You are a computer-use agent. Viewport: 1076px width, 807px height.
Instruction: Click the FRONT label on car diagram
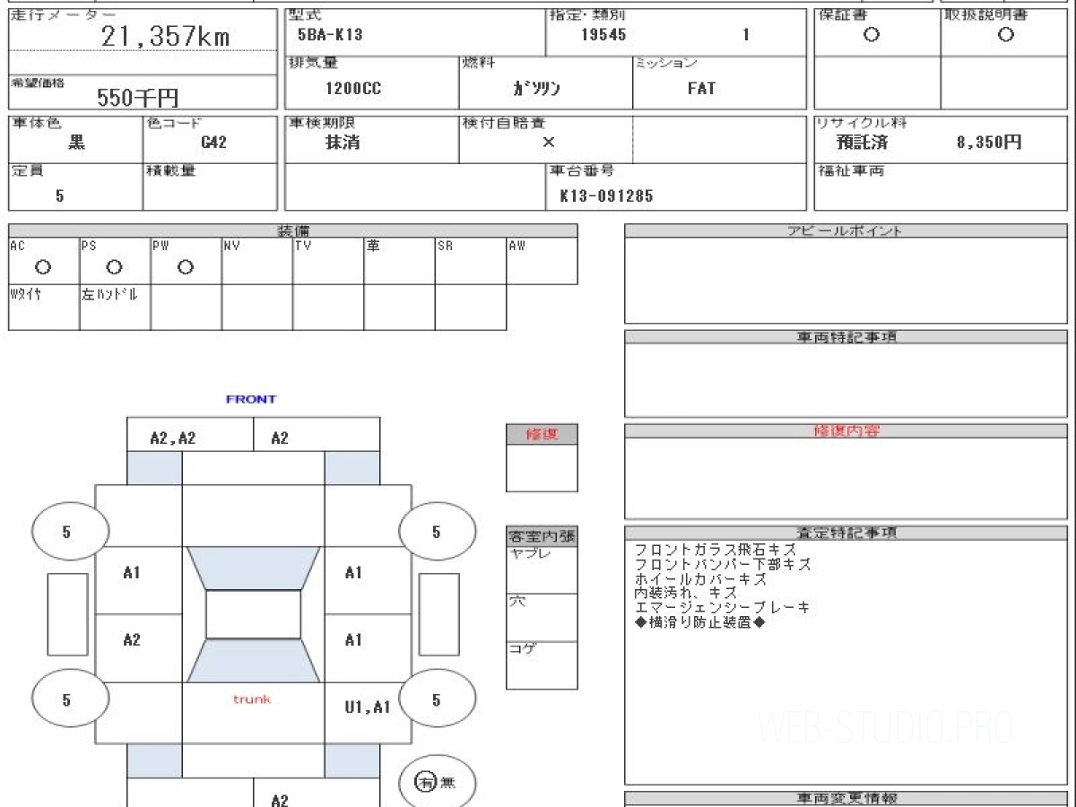(251, 399)
